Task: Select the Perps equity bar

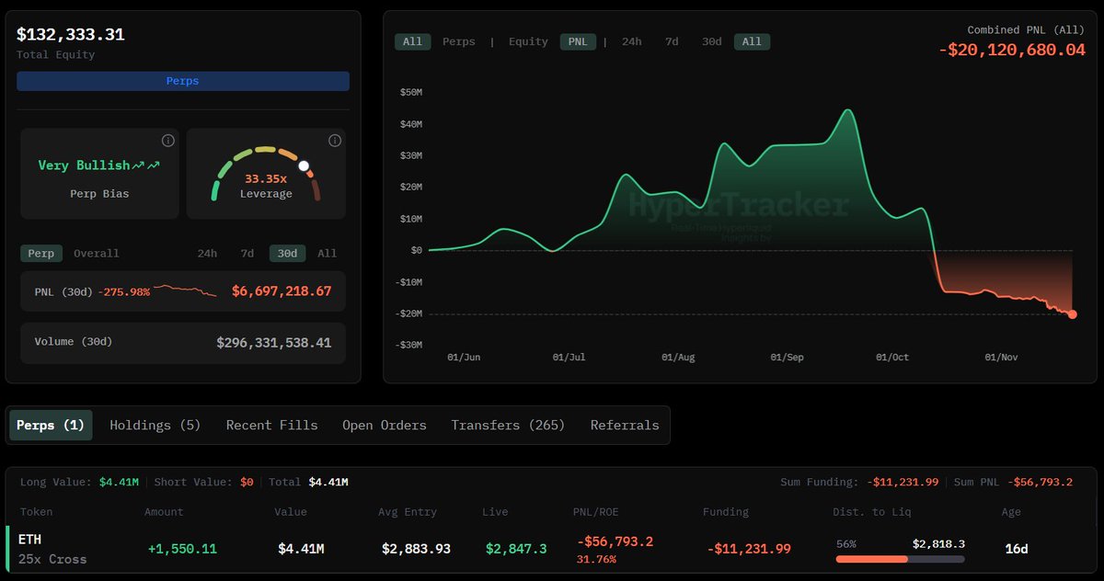Action: 183,81
